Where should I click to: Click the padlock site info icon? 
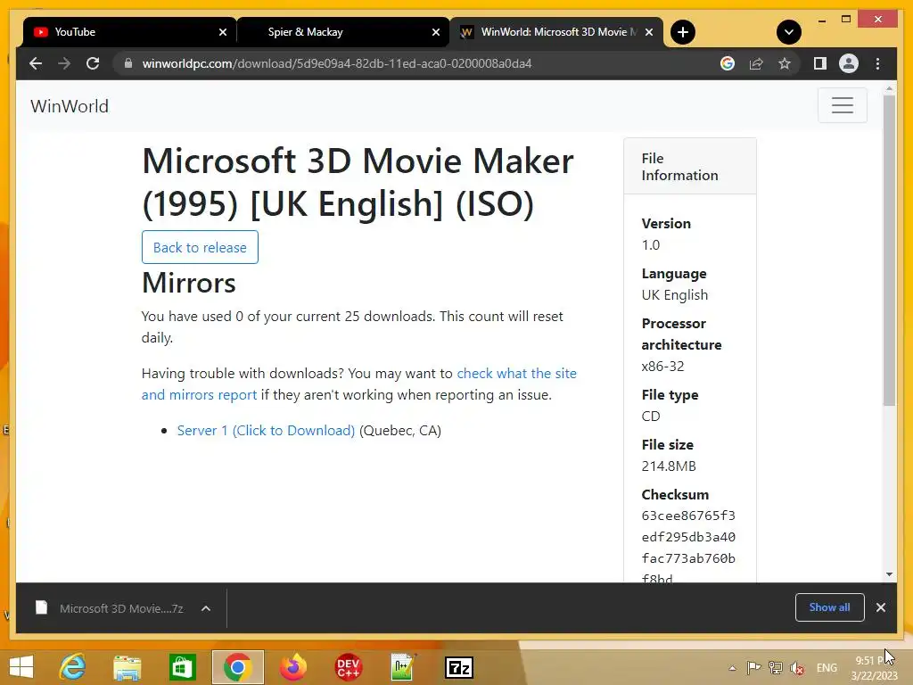(128, 63)
